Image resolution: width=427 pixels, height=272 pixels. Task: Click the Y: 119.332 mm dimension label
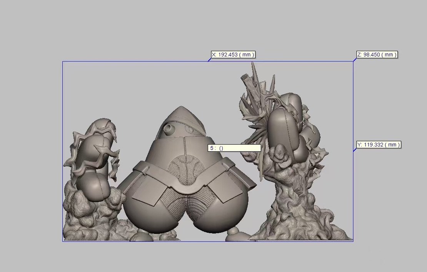click(379, 145)
